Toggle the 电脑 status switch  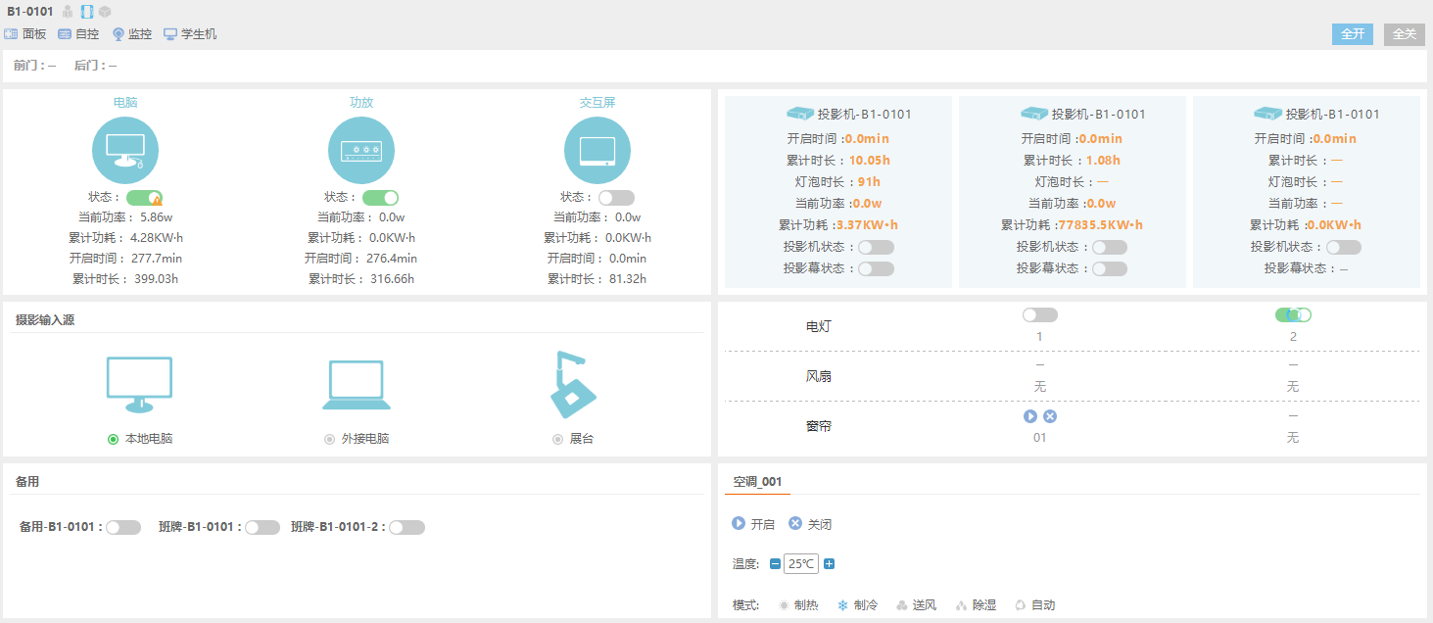[x=144, y=198]
